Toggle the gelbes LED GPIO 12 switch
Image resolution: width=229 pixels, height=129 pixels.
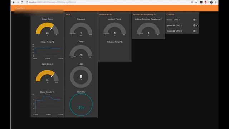(195, 25)
